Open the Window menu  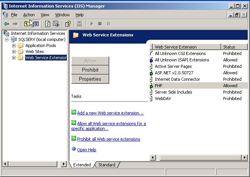62,15
